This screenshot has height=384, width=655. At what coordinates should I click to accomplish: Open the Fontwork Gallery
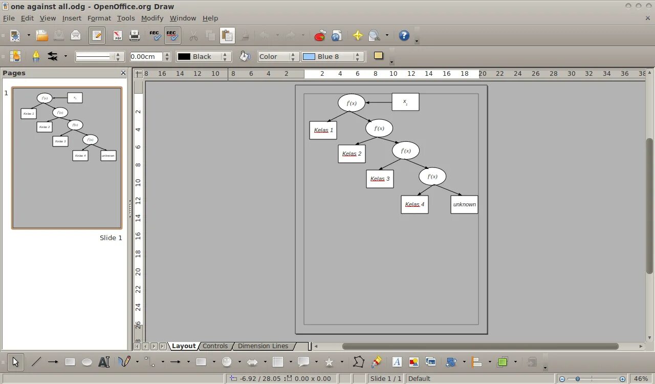(397, 362)
